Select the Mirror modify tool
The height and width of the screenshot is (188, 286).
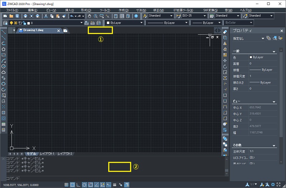click(225, 43)
